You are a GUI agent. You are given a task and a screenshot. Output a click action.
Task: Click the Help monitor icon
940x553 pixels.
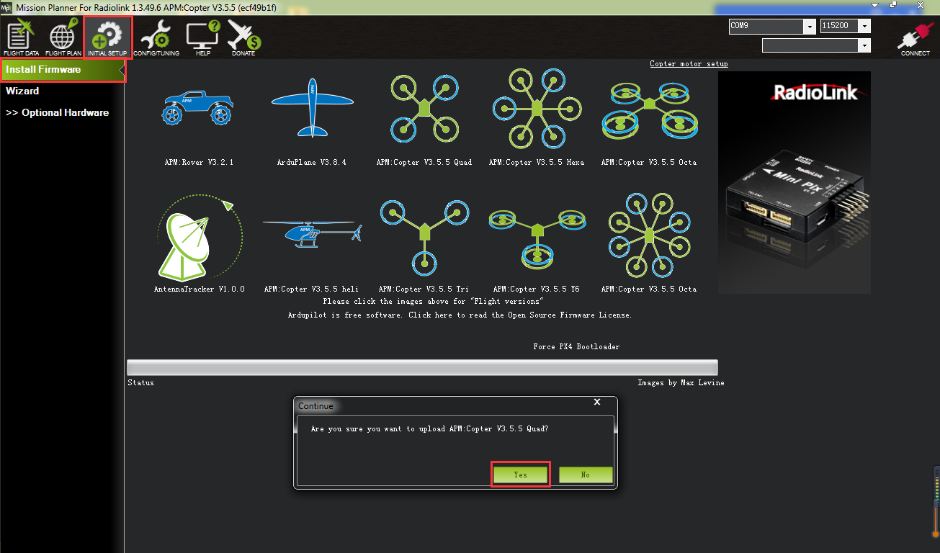pyautogui.click(x=202, y=37)
